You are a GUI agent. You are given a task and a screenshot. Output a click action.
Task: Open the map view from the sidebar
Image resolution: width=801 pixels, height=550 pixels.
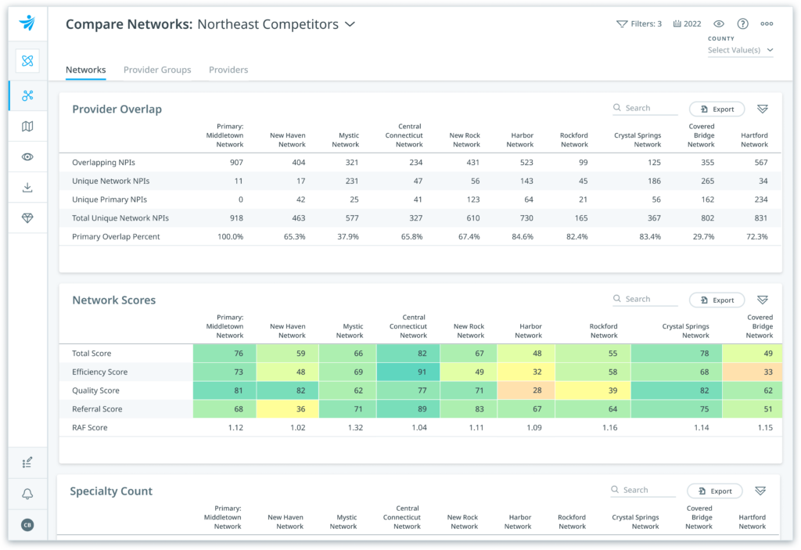tap(27, 126)
